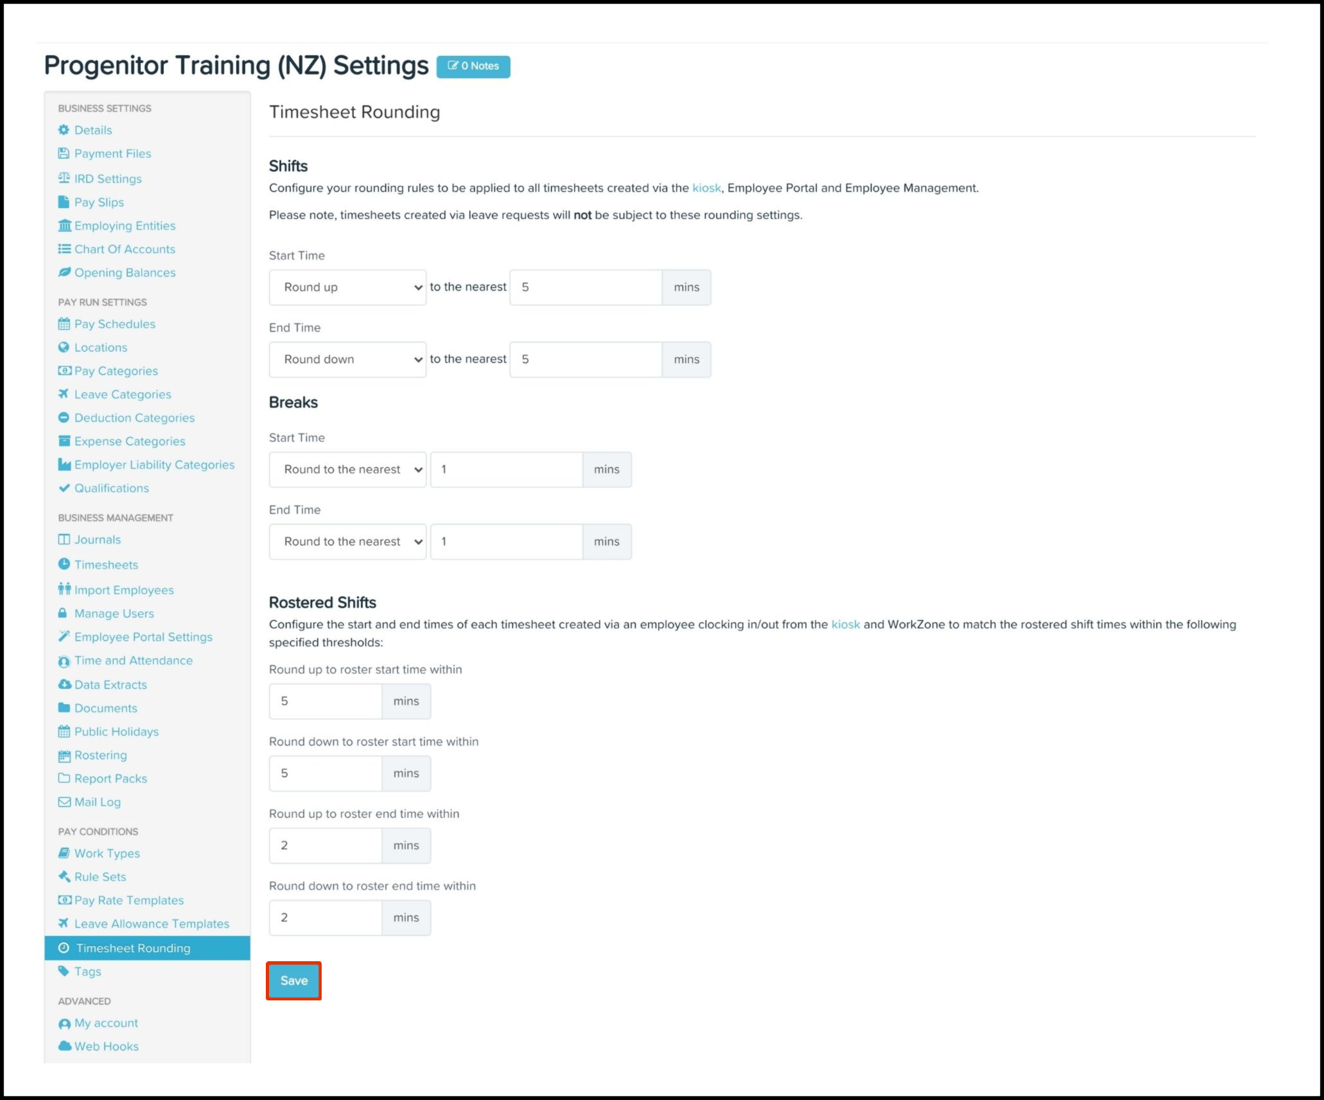Click the scales icon for IRD Settings

tap(64, 178)
